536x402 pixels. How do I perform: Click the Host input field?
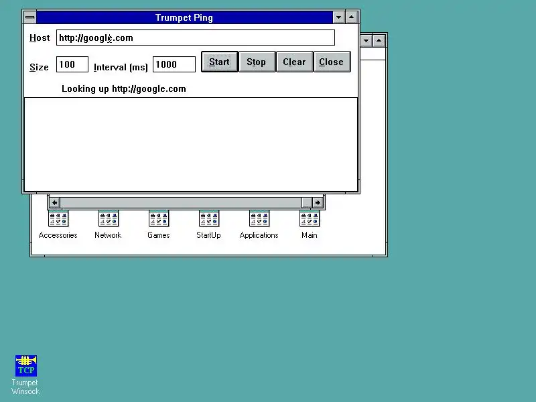(196, 38)
